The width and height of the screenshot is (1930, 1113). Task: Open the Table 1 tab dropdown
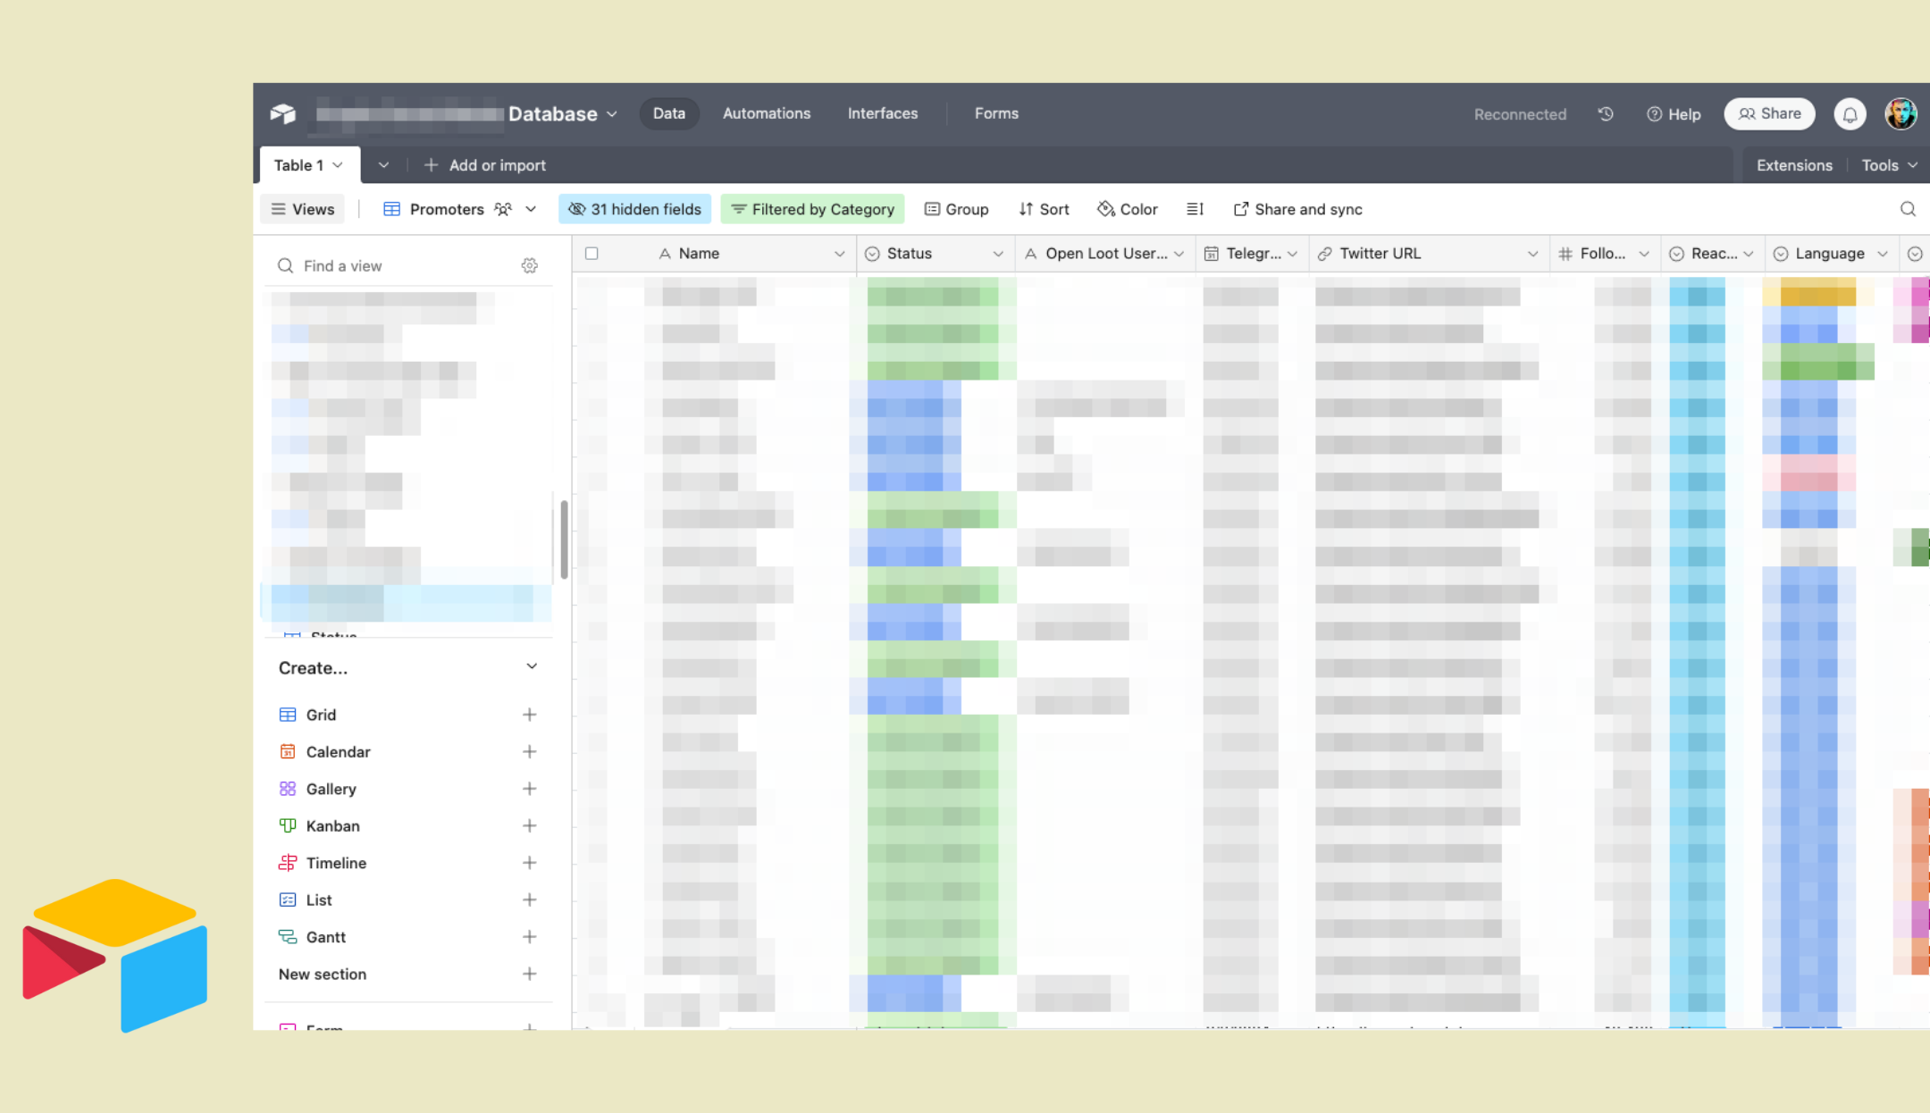coord(337,165)
